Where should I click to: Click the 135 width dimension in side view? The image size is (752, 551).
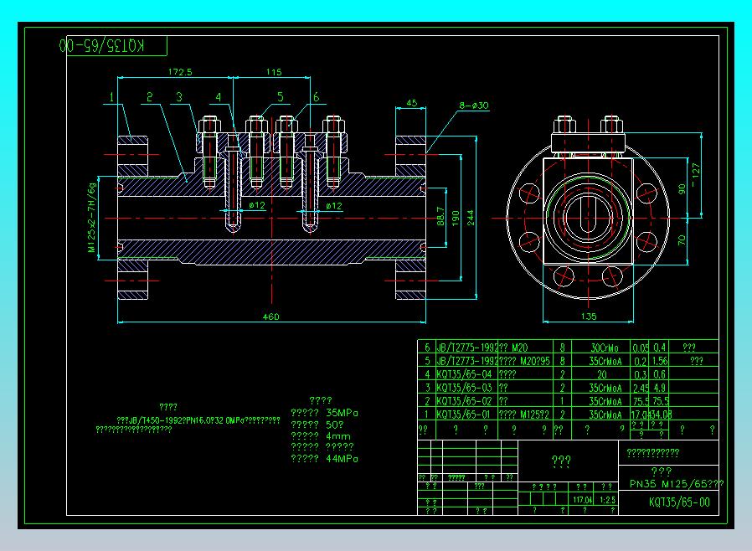pyautogui.click(x=588, y=317)
